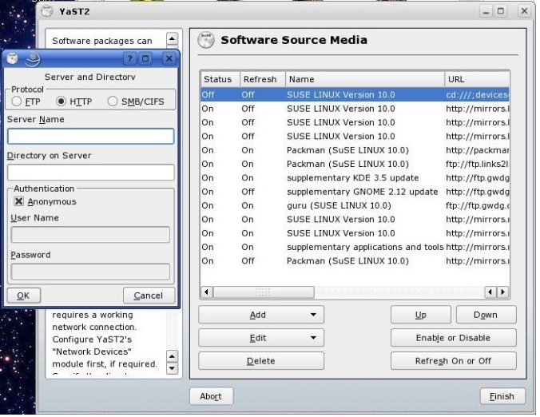This screenshot has width=540, height=417.
Task: Select the guru (SUSE LINUX 10.0) row
Action: pos(355,205)
